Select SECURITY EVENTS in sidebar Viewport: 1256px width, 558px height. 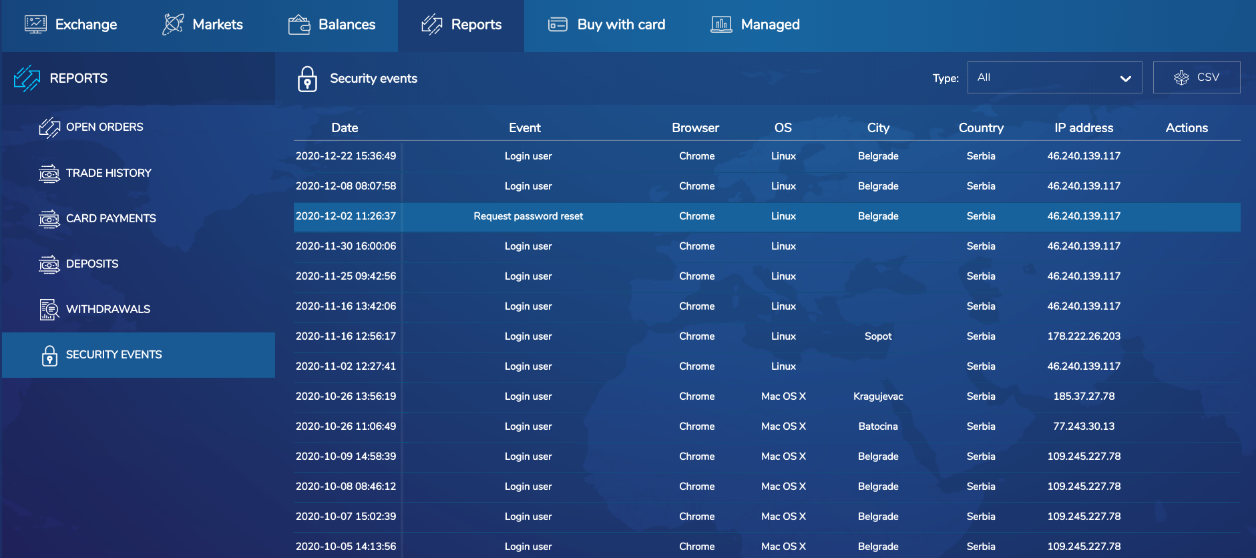pyautogui.click(x=138, y=355)
